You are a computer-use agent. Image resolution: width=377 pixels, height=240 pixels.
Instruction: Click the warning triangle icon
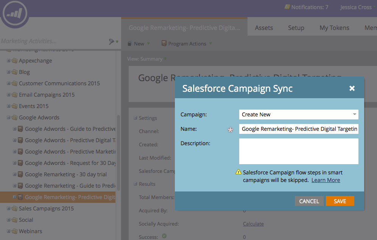pos(238,172)
